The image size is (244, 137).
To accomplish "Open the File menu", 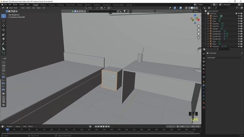I will [x=6, y=5].
